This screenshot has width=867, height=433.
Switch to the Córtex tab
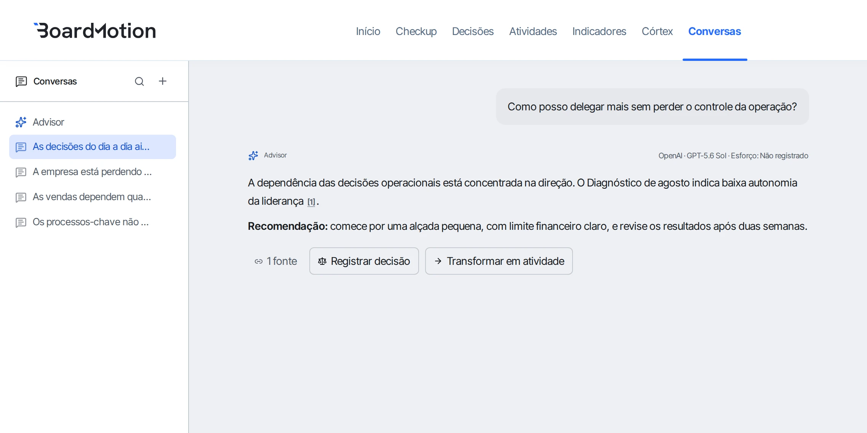(x=657, y=31)
